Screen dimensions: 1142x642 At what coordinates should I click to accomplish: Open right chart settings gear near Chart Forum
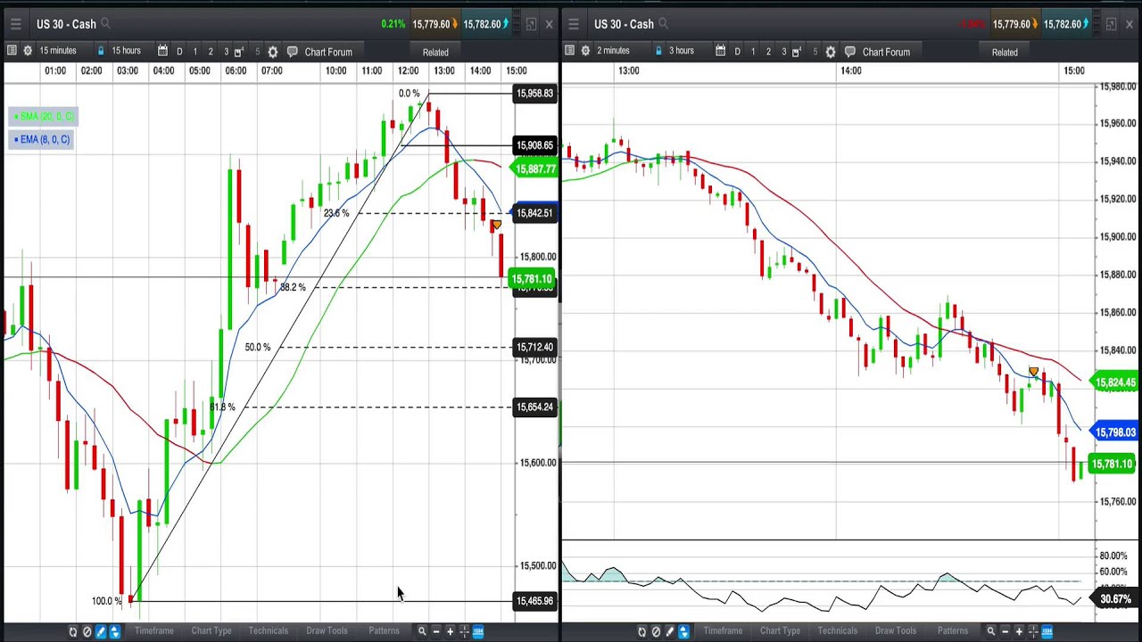[831, 52]
